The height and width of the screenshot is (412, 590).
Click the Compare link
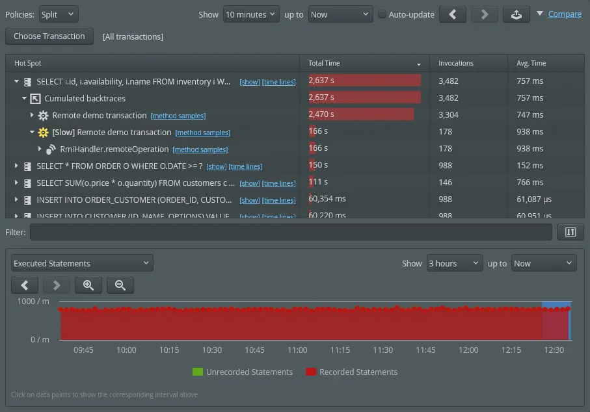pyautogui.click(x=565, y=14)
